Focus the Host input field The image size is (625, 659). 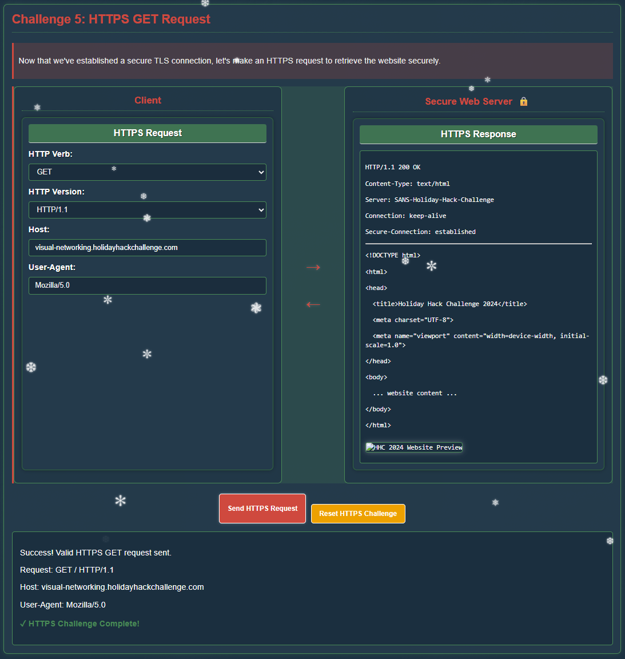pos(148,248)
